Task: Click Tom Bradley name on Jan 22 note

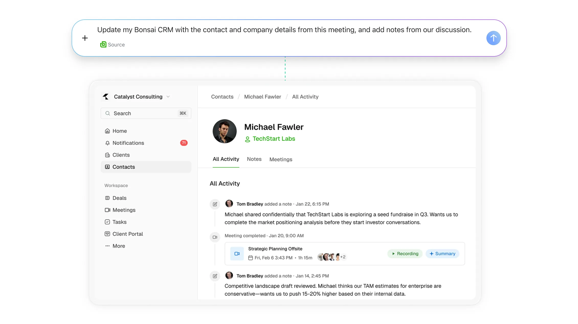Action: pos(250,204)
